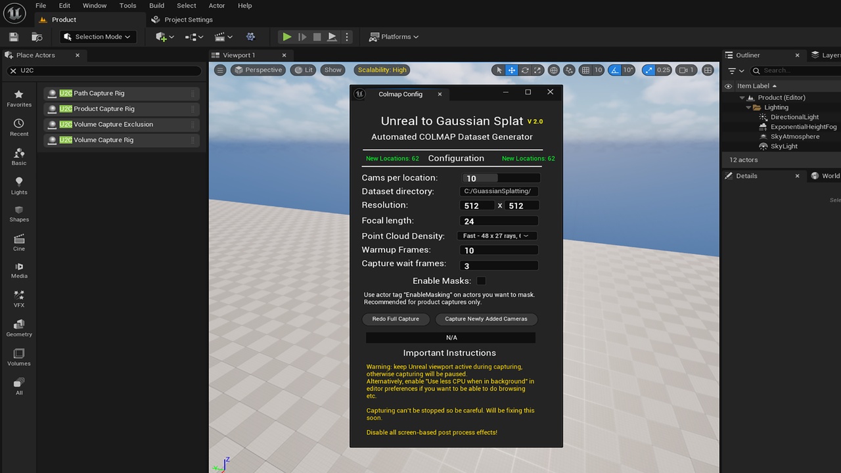This screenshot has height=473, width=841.
Task: Open grid snap size 10 value
Action: pos(598,70)
